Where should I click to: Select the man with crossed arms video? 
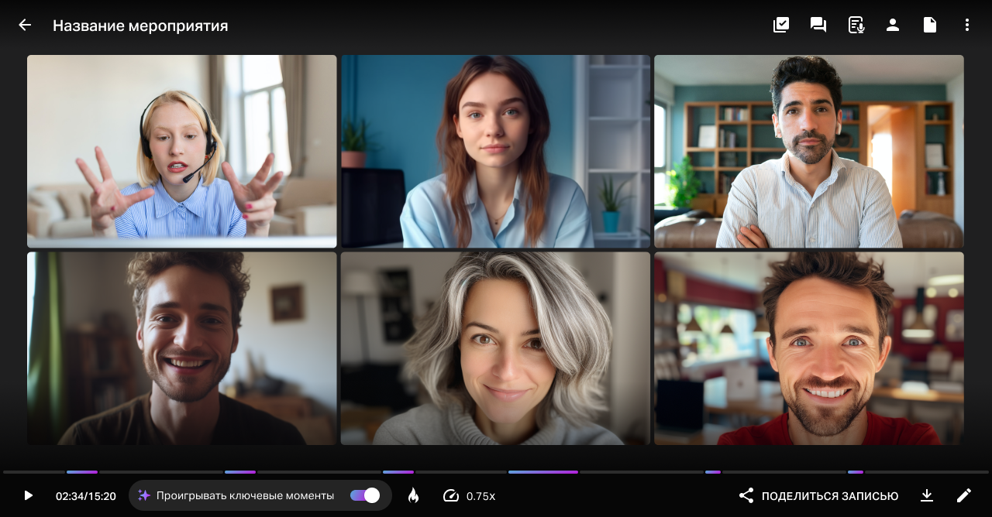pos(809,151)
